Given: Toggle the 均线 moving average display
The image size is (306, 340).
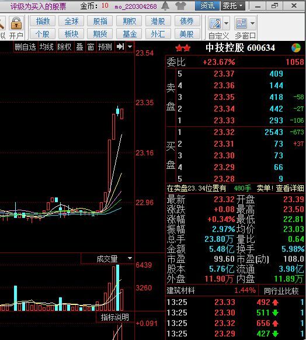Looking at the screenshot, I should click(x=46, y=47).
